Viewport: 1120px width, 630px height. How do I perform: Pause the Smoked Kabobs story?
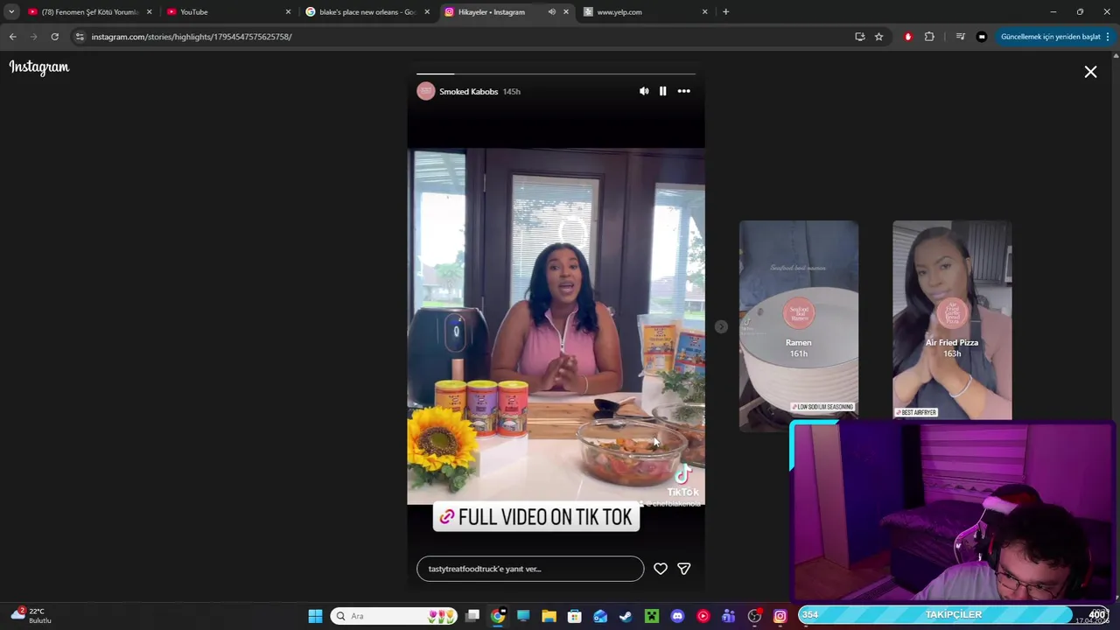[662, 91]
